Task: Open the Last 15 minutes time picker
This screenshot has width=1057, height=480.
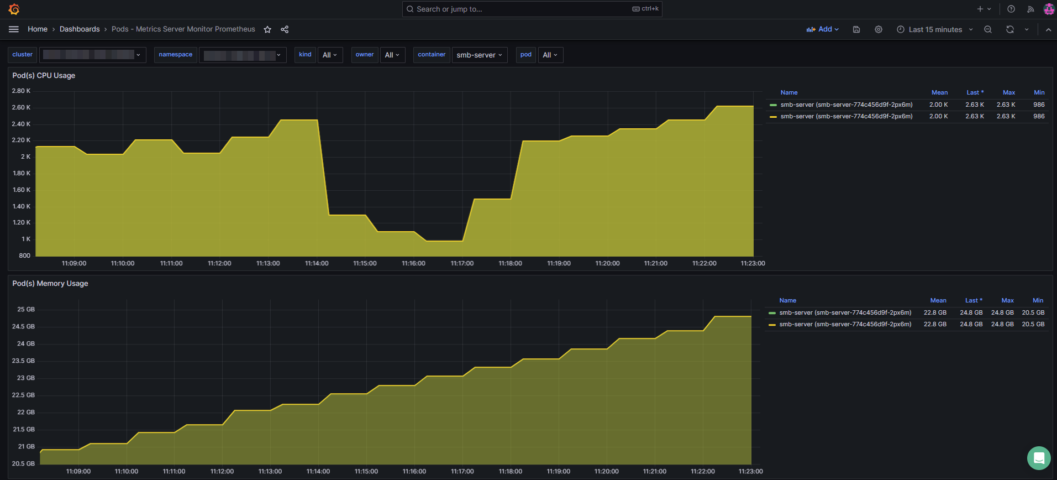Action: [935, 29]
